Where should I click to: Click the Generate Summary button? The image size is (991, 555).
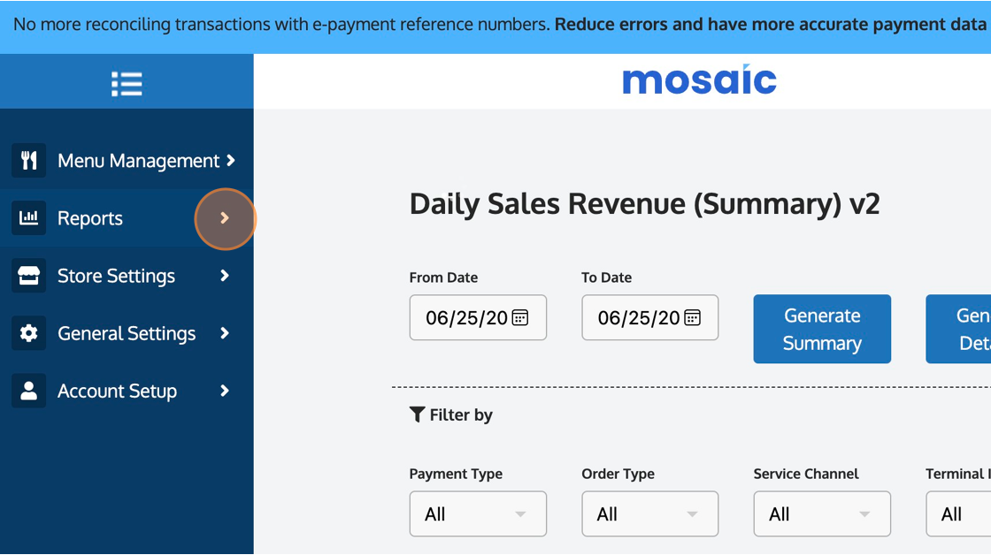click(822, 329)
